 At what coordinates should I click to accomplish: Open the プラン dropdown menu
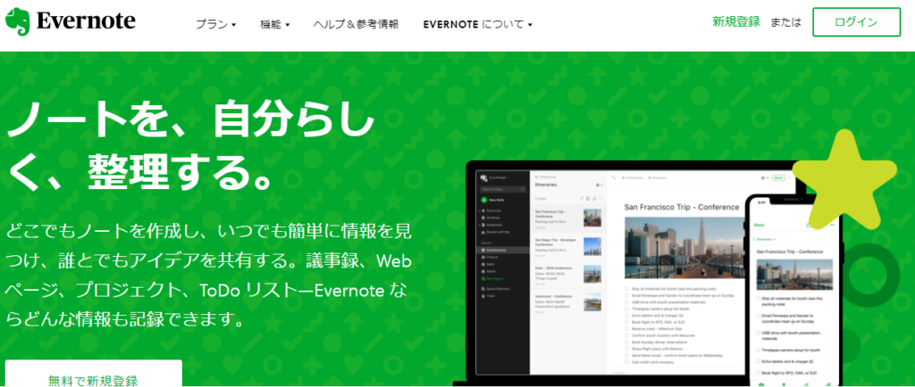click(215, 24)
